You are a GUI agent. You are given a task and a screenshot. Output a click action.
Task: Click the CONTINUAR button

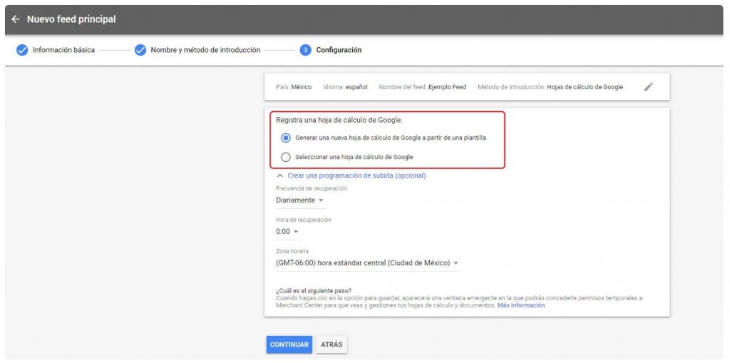(289, 345)
